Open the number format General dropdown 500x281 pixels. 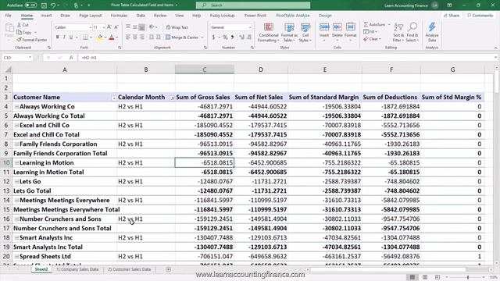(250, 28)
